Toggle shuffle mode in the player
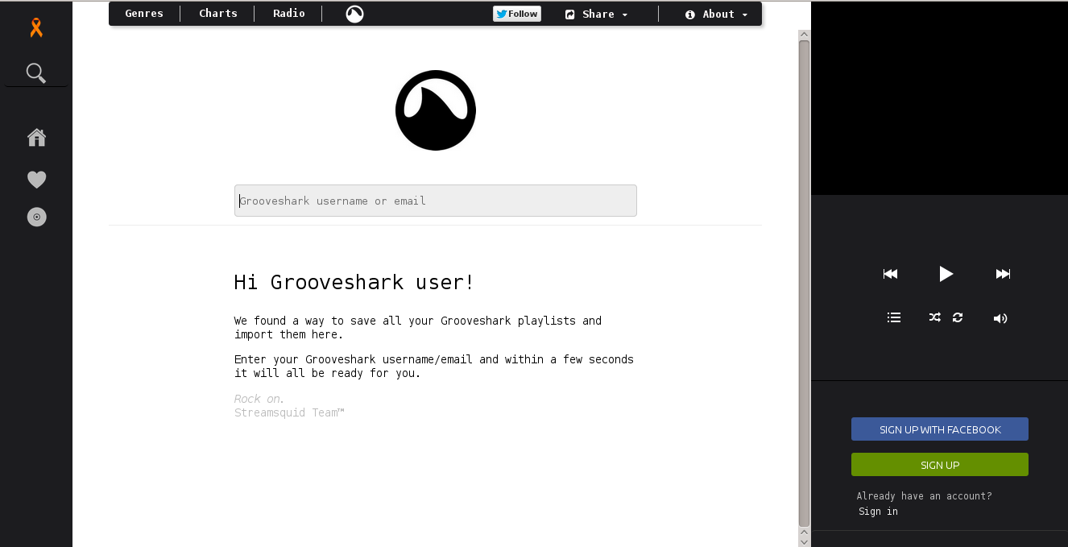 tap(934, 317)
